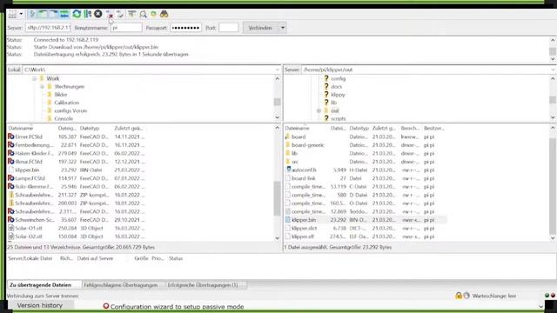Click the lock encryption icon in status bar
This screenshot has width=557, height=313.
(x=459, y=296)
